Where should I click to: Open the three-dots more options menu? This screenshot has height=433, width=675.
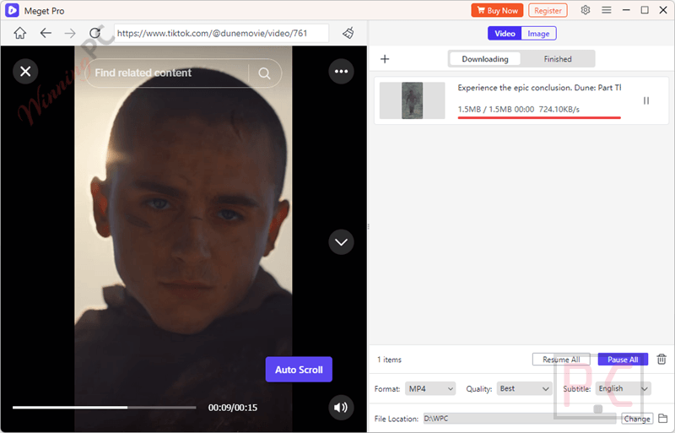(342, 71)
